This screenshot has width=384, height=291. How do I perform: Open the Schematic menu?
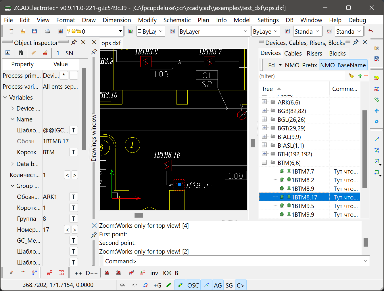pos(177,20)
